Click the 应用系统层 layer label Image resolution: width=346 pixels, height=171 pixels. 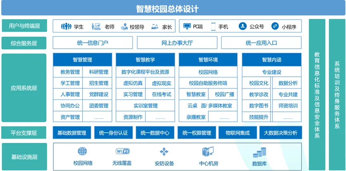pyautogui.click(x=24, y=87)
